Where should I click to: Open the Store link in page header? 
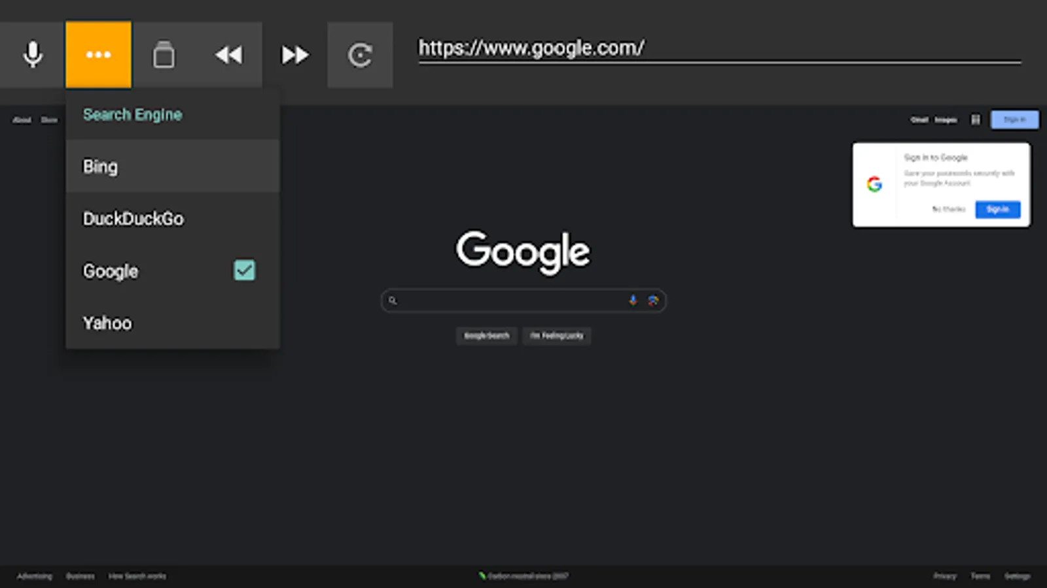click(49, 120)
